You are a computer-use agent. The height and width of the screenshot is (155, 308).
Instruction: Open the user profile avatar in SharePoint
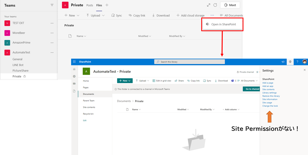pos(304,61)
